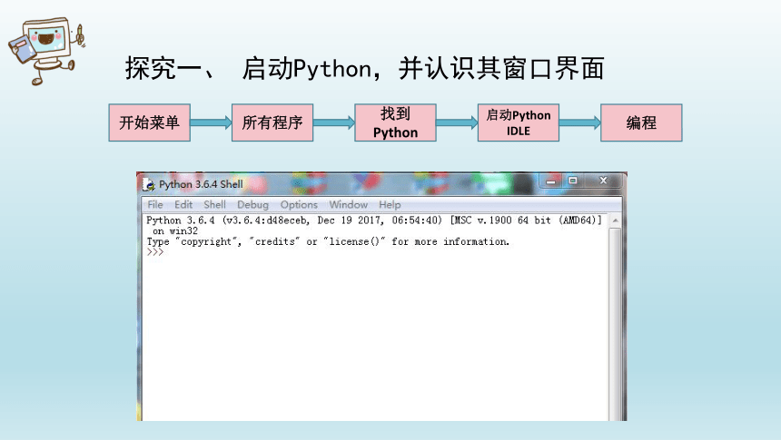Click the scrollbar up arrow in shell
This screenshot has width=781, height=440.
tap(615, 220)
